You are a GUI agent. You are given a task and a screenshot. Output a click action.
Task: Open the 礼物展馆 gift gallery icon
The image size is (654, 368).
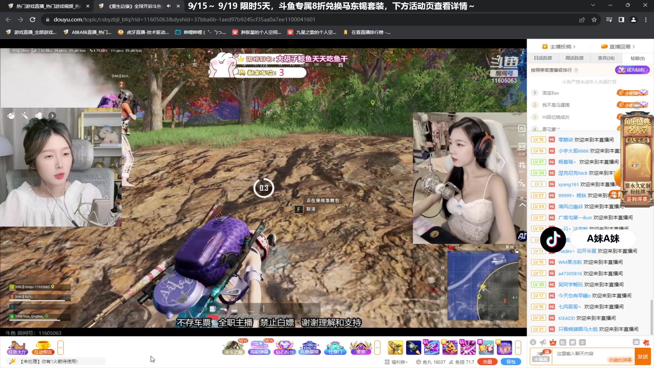click(310, 348)
